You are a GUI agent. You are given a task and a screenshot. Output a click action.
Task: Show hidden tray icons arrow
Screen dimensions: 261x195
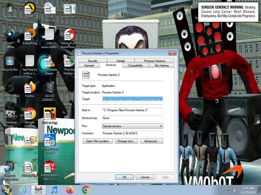pos(223,190)
